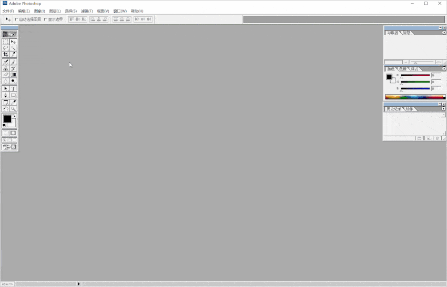Click the red R slider in Color panel

[415, 76]
